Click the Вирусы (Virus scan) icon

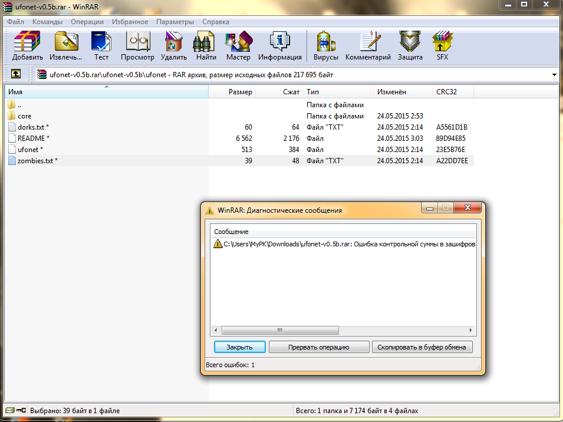pyautogui.click(x=325, y=41)
